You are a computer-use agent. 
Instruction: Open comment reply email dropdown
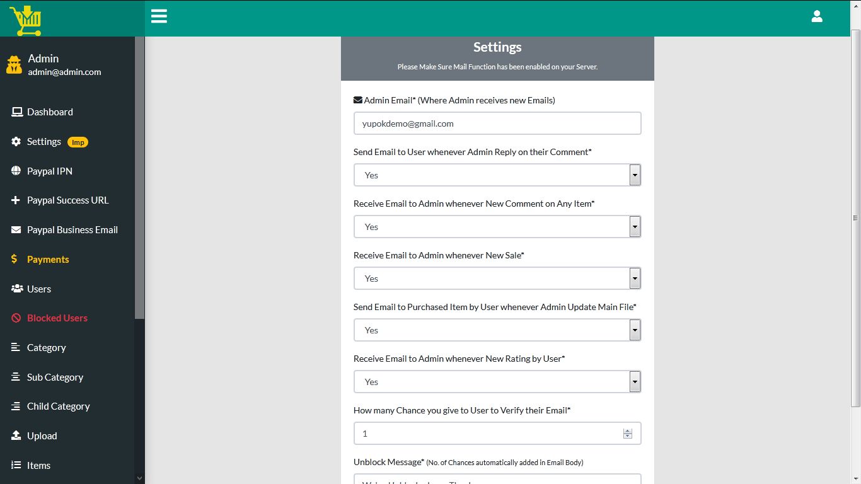click(x=635, y=175)
